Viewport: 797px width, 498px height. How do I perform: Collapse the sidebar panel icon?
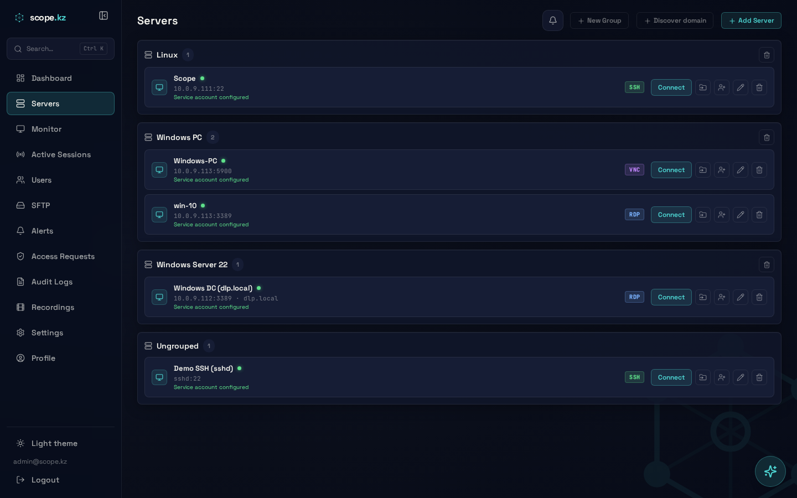(x=103, y=15)
